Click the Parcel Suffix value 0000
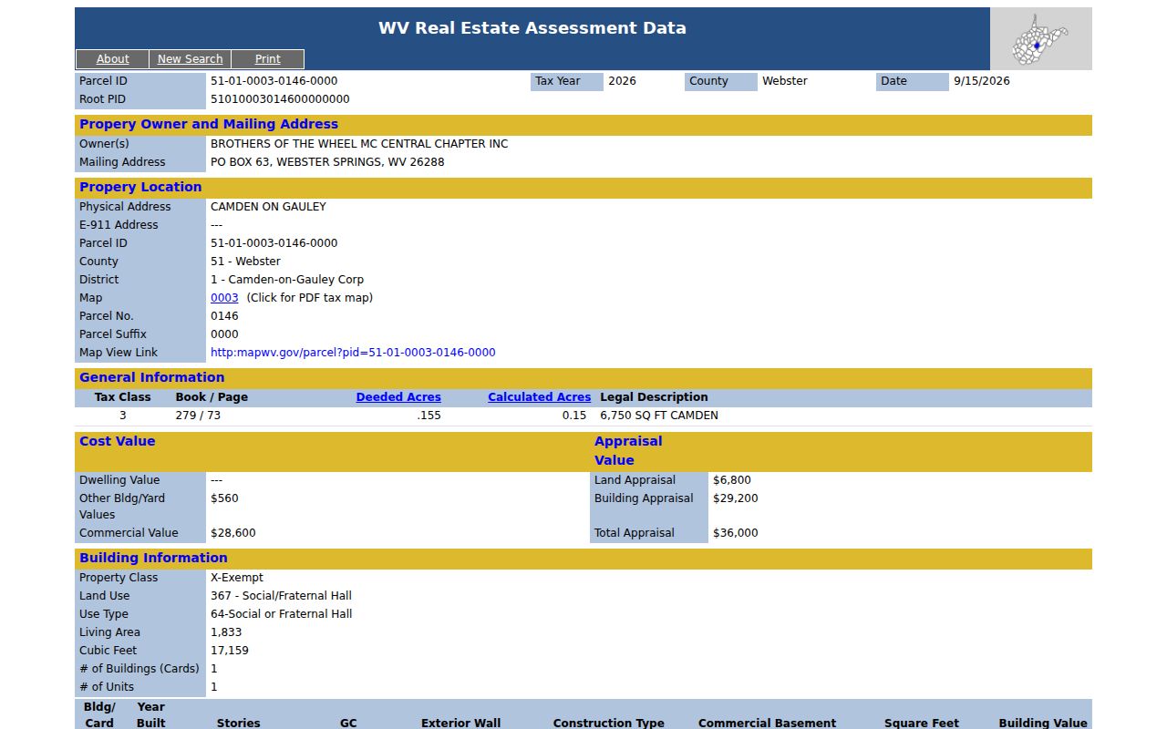Image resolution: width=1167 pixels, height=729 pixels. point(224,334)
